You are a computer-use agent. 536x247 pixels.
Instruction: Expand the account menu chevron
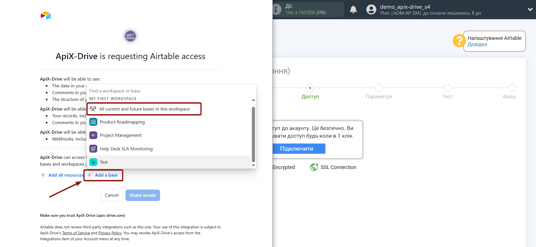click(x=530, y=9)
